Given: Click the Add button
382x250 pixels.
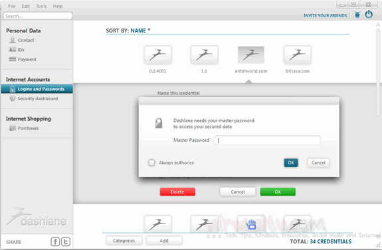Looking at the screenshot, I should [164, 241].
